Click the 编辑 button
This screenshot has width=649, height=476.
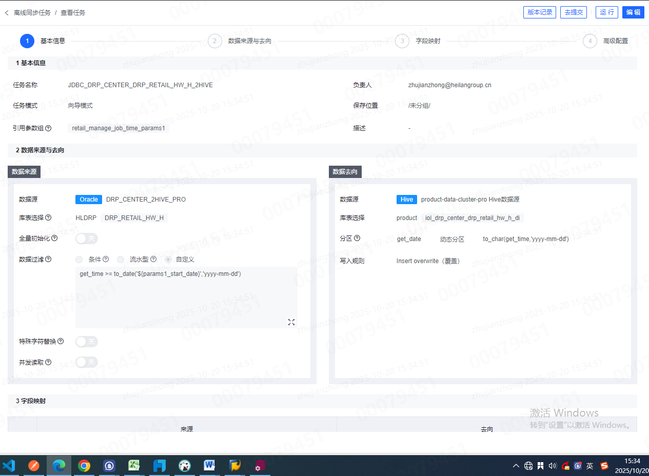click(x=633, y=12)
